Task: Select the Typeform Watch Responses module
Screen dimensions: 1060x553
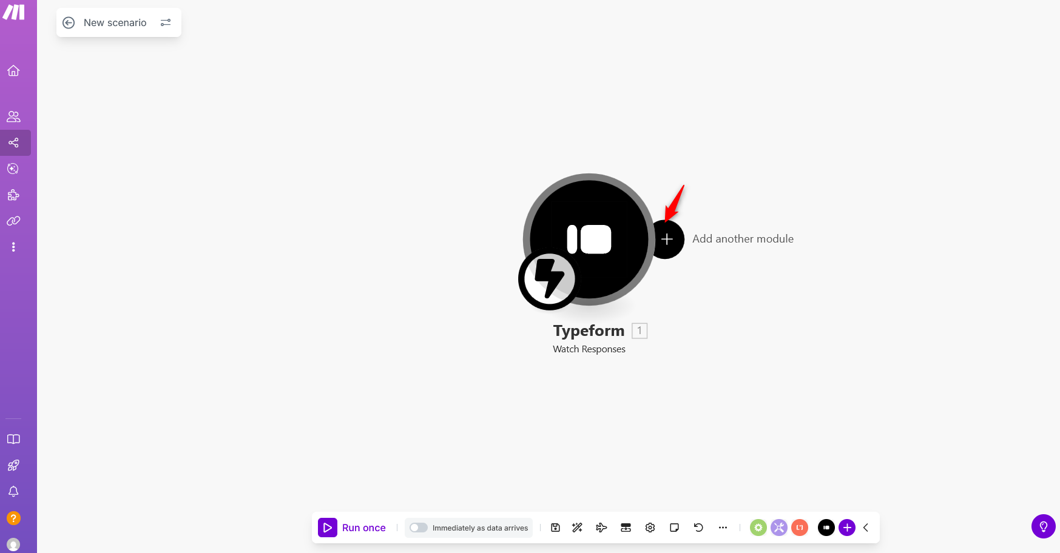Action: point(589,240)
